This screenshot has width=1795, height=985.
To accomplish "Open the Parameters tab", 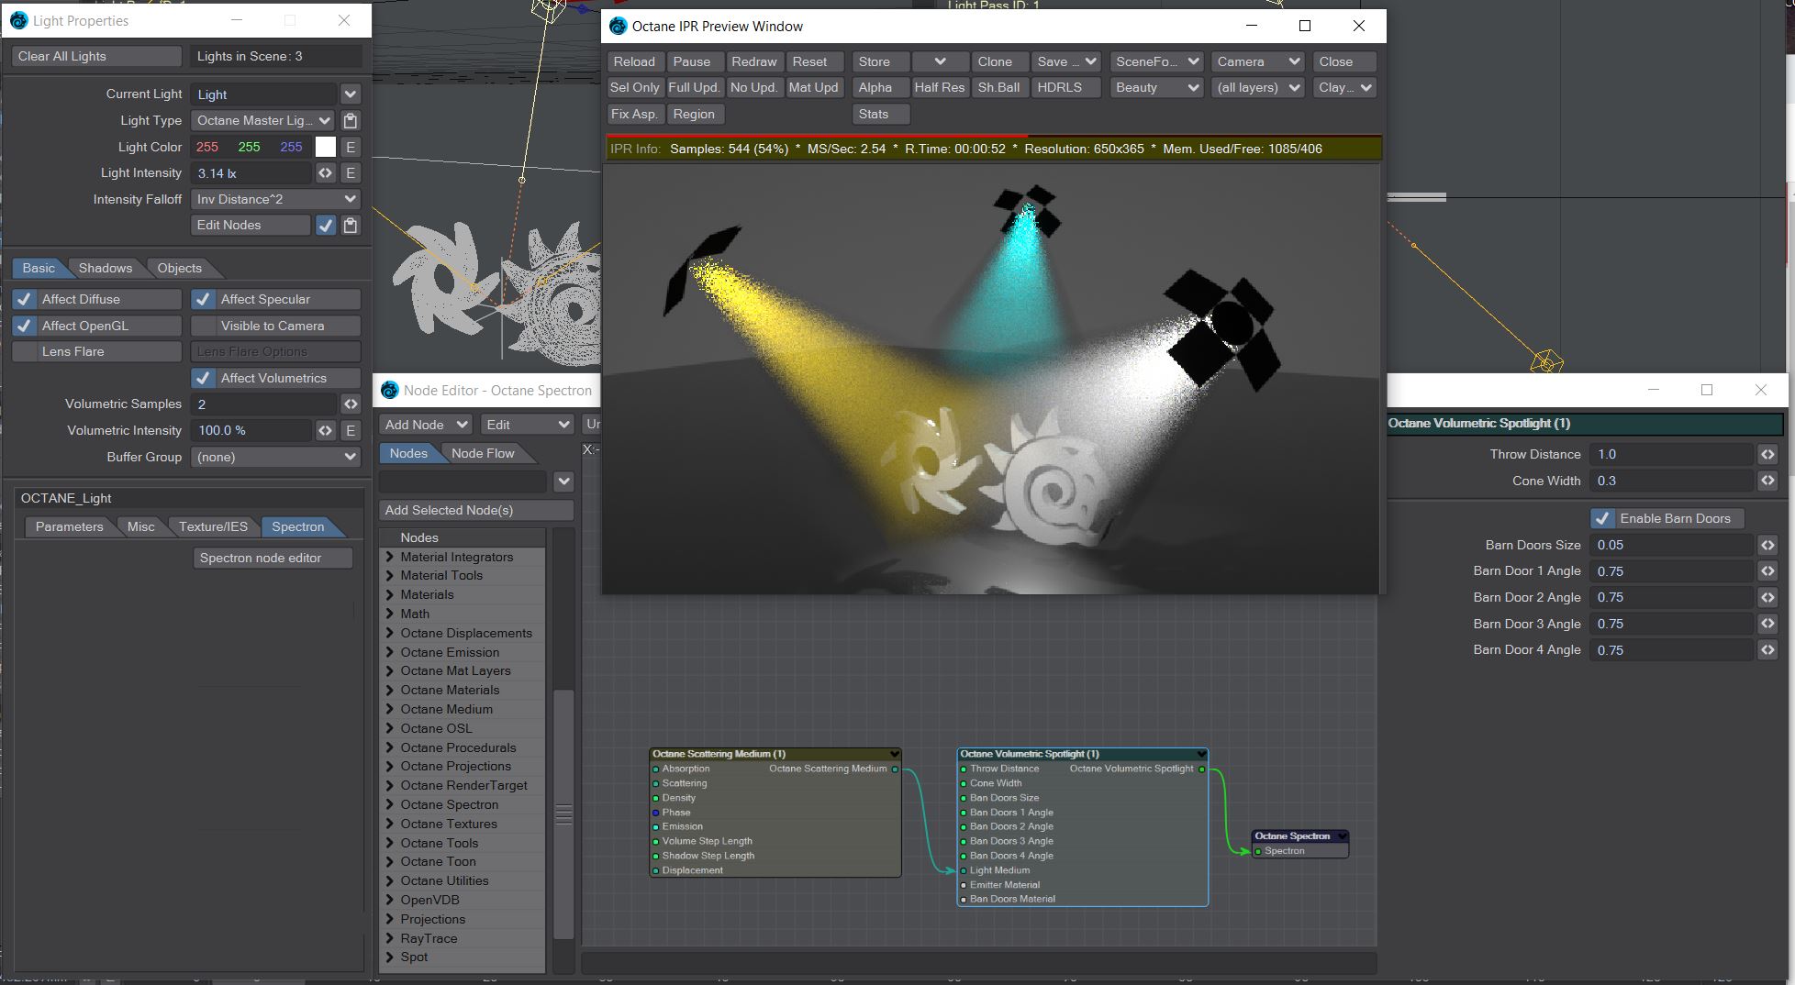I will tap(69, 526).
